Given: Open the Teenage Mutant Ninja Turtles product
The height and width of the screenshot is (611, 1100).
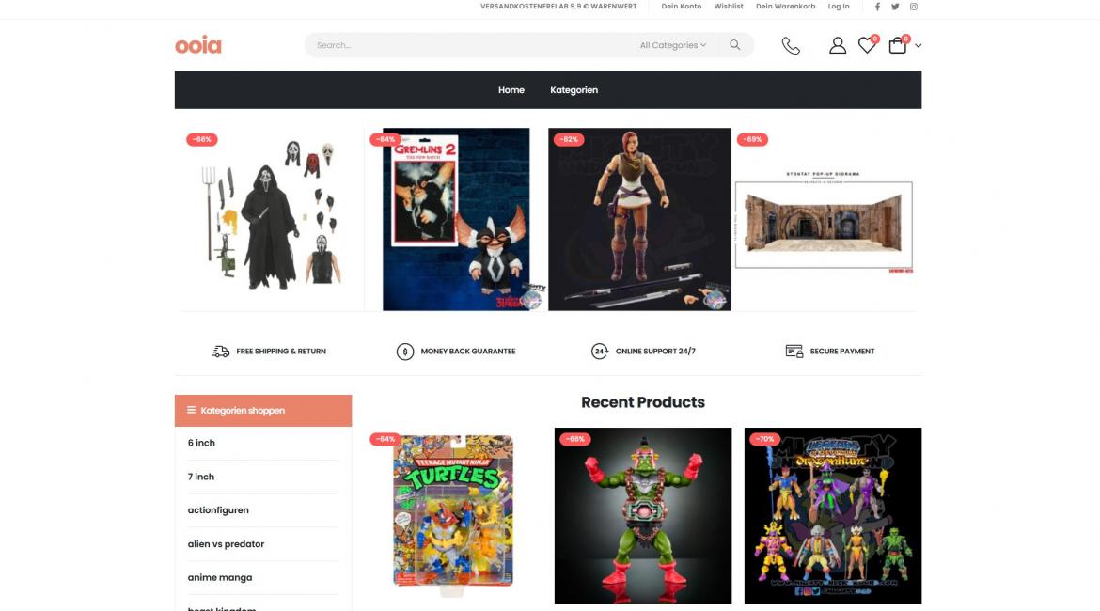Looking at the screenshot, I should point(453,516).
